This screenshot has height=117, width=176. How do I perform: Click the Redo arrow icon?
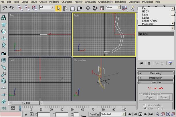coord(12,8)
